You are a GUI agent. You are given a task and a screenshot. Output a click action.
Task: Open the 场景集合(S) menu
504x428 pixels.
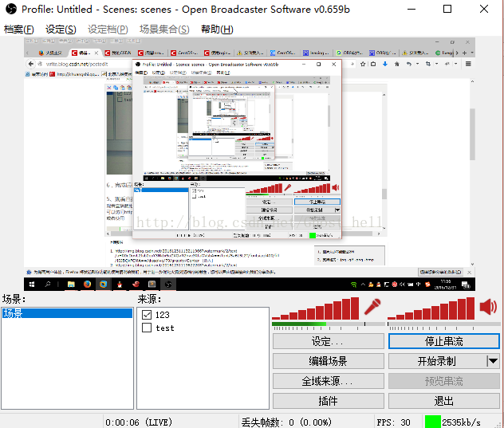[164, 29]
